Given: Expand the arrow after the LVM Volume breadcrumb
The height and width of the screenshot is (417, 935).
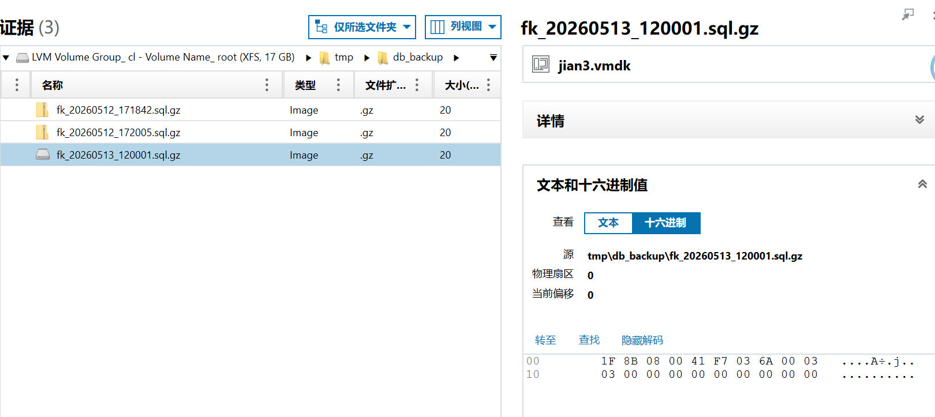Looking at the screenshot, I should 309,58.
